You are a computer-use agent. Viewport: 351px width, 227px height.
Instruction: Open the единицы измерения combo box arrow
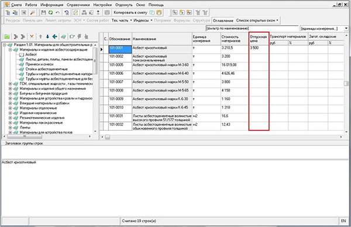(346, 29)
